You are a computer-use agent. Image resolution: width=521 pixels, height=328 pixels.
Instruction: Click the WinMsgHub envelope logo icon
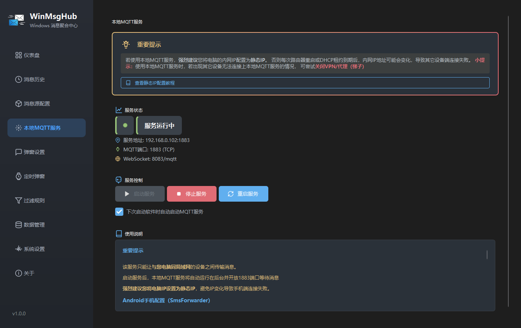click(x=16, y=20)
